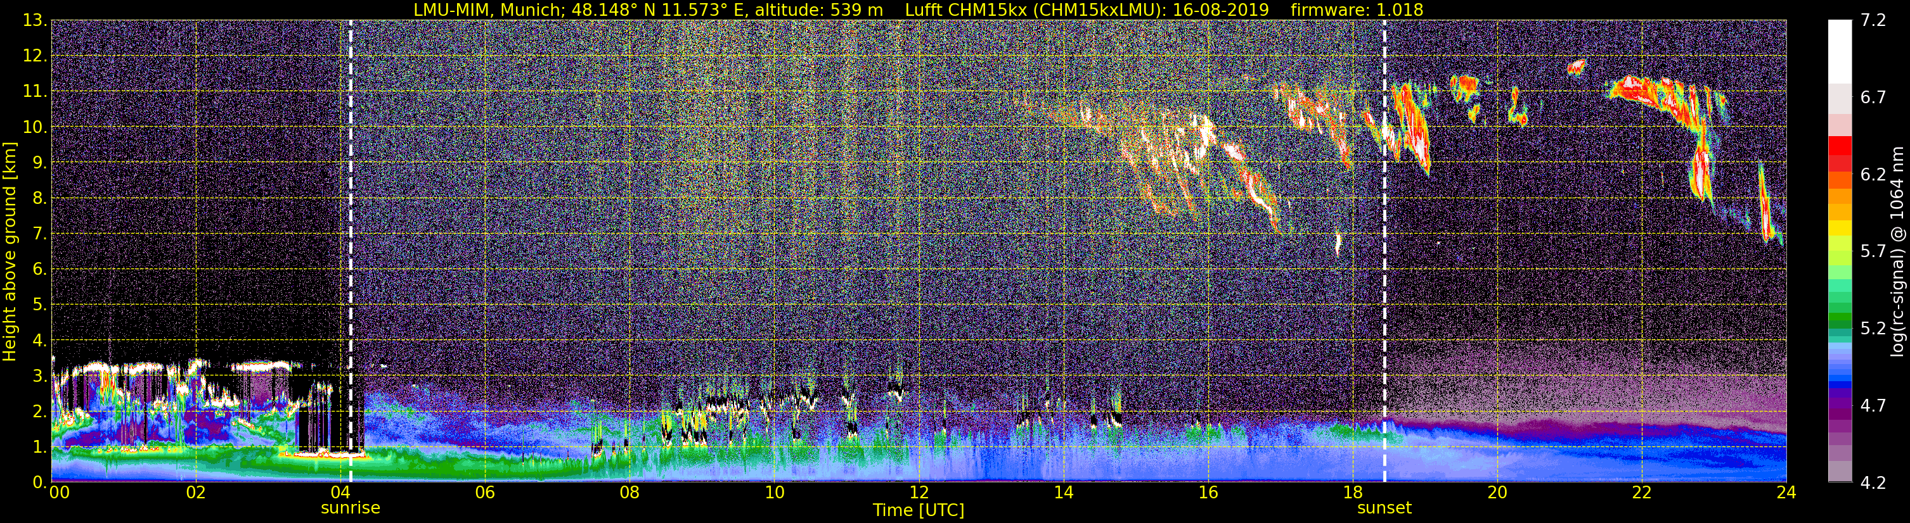Click the colorbar value label '4.7'
1910x523 pixels.
(x=1873, y=405)
